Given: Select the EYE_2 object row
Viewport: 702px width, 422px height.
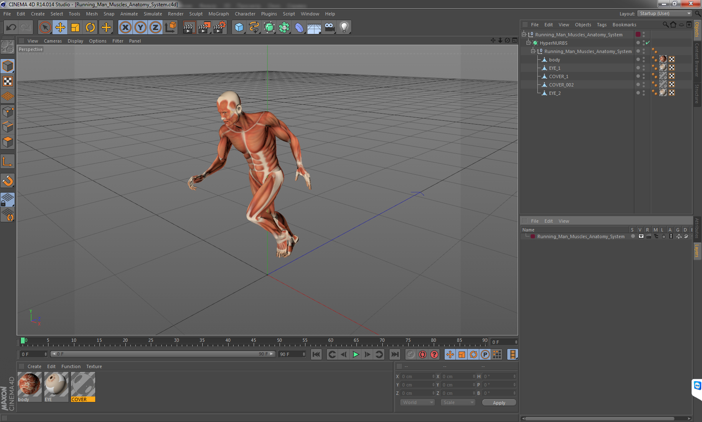Looking at the screenshot, I should [x=555, y=93].
